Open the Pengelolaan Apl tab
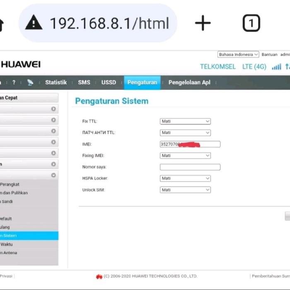 (189, 82)
